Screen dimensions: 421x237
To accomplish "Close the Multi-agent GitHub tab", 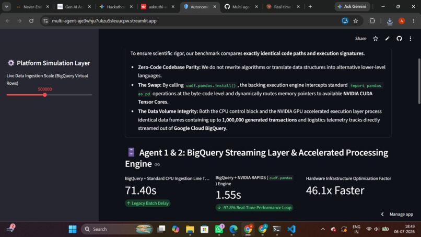I will 256,7.
